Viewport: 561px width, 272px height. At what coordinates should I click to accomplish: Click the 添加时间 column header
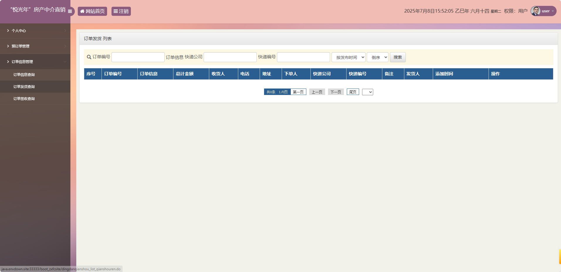pos(461,74)
